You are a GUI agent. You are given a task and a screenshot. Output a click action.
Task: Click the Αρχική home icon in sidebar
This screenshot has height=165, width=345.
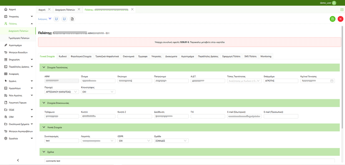pos(6,10)
